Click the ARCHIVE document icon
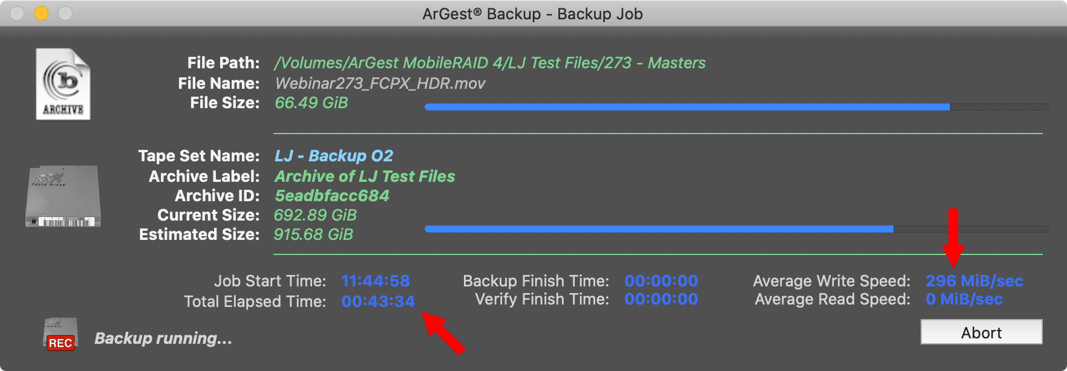This screenshot has width=1067, height=371. pos(64,84)
